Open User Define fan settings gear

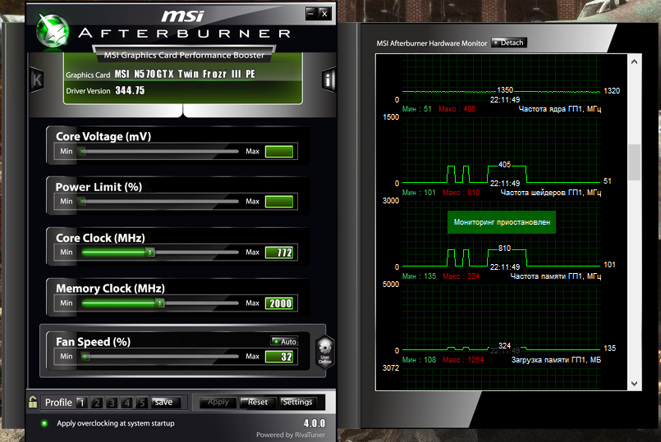(325, 352)
